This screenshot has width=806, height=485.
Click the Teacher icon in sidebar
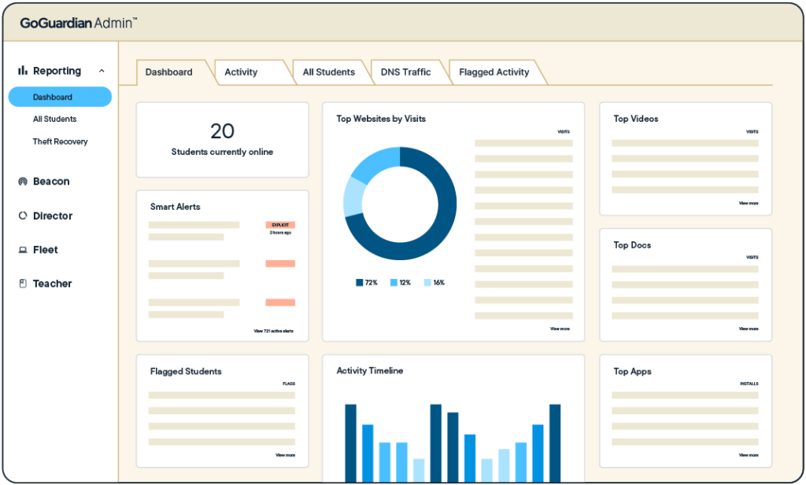[x=23, y=283]
